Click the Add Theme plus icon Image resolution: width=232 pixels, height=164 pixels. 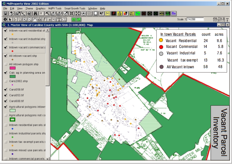(11, 14)
